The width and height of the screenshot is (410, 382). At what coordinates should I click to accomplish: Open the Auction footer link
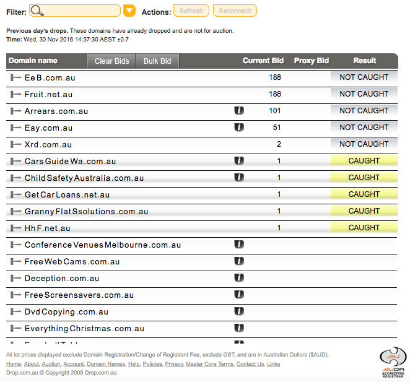[51, 364]
